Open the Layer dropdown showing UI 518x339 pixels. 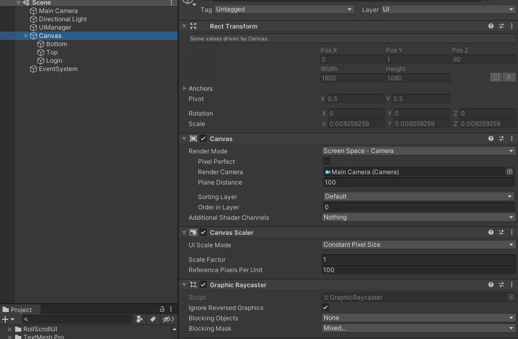448,9
